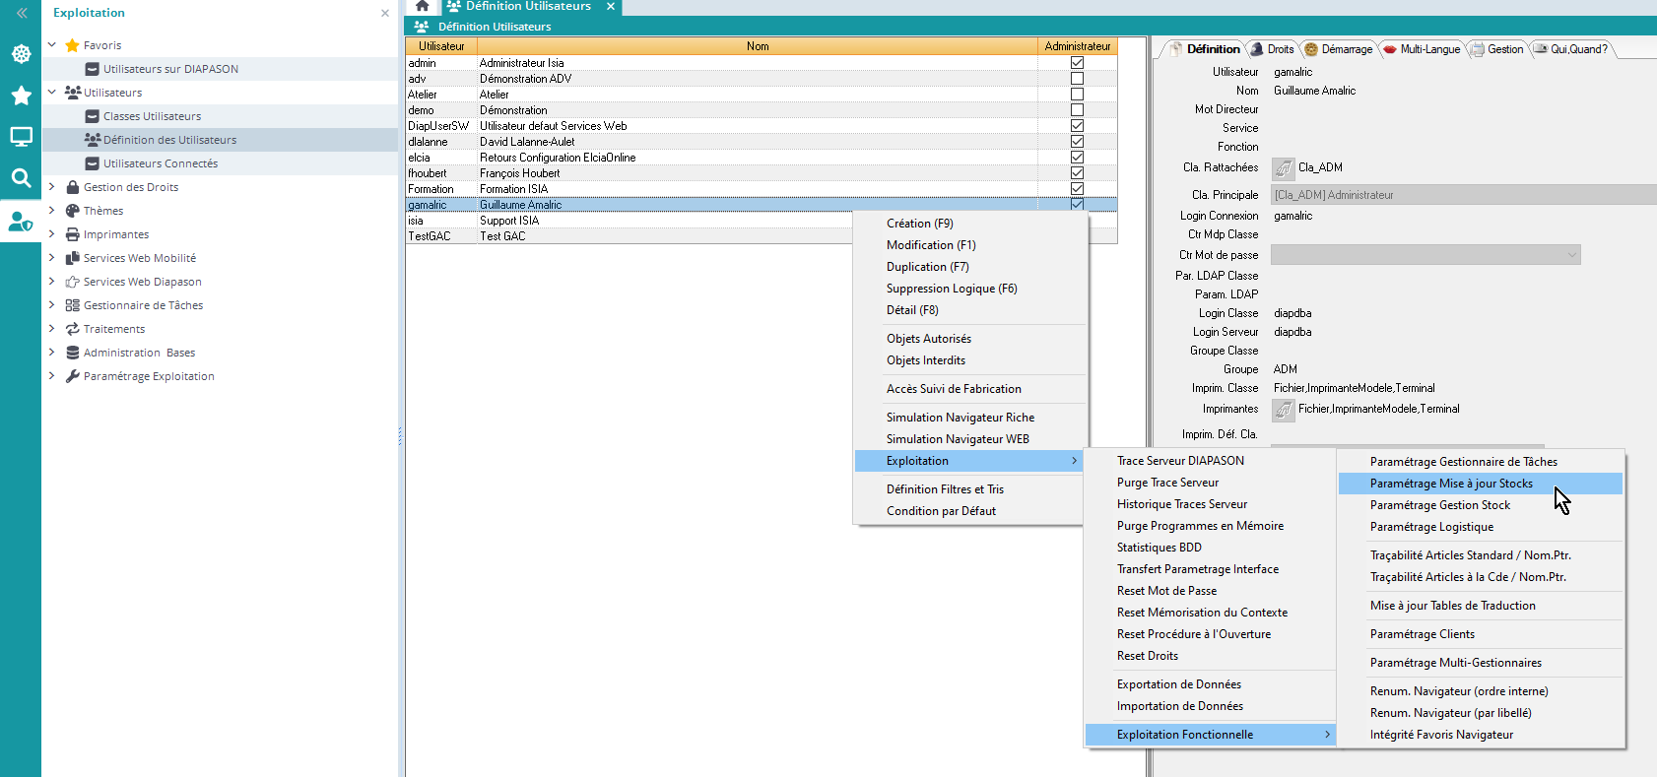The width and height of the screenshot is (1657, 777).
Task: Select the user shield sidebar icon
Action: 21,222
